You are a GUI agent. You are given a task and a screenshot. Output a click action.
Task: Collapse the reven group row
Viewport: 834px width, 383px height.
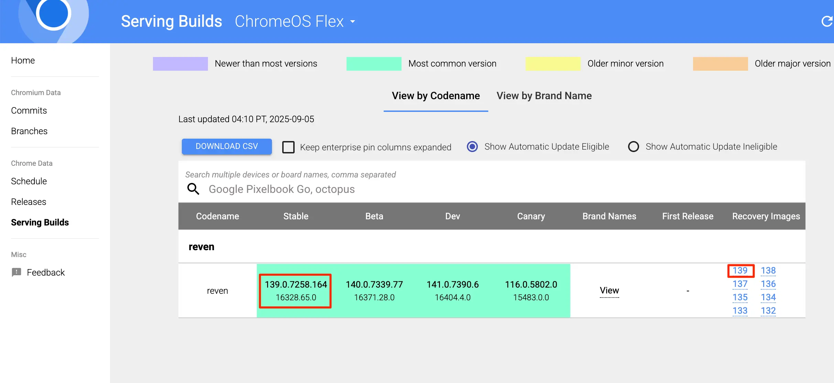pos(201,247)
